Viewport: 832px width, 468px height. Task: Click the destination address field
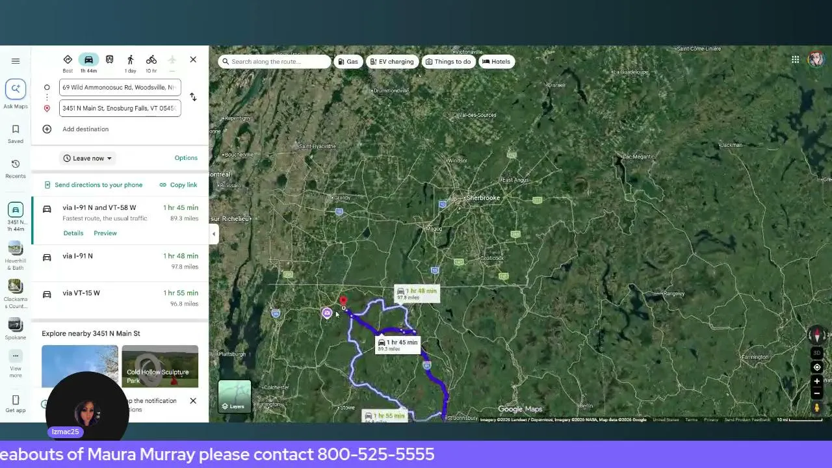click(120, 108)
